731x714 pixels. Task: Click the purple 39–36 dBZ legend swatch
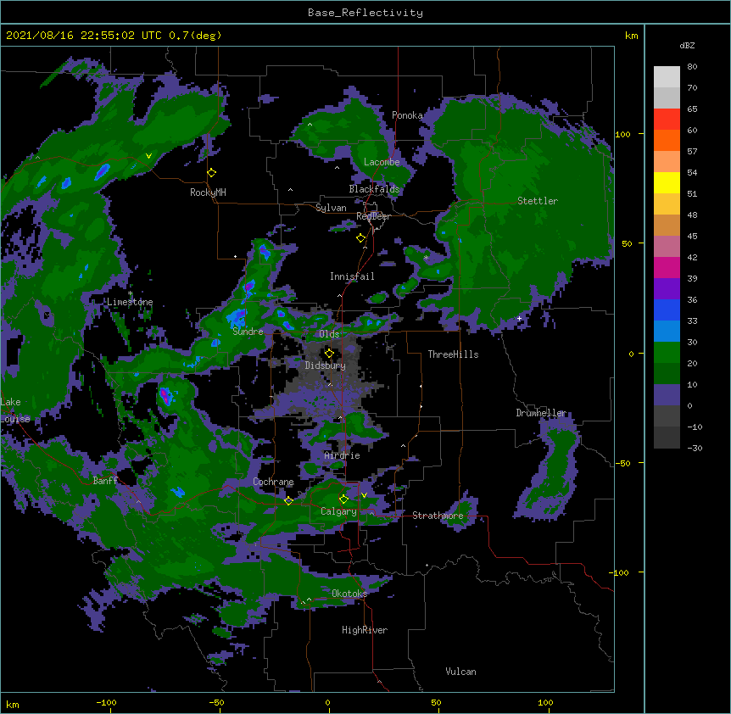pyautogui.click(x=667, y=289)
